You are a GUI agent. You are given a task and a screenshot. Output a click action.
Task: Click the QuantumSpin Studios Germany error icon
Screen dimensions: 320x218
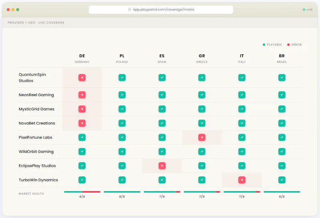82,78
